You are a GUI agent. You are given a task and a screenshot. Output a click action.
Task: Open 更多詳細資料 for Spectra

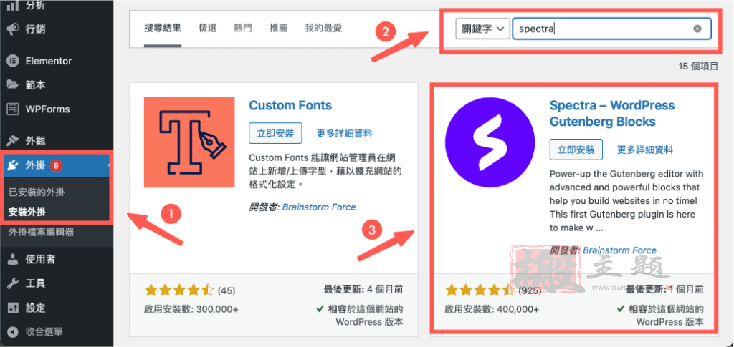pos(645,150)
